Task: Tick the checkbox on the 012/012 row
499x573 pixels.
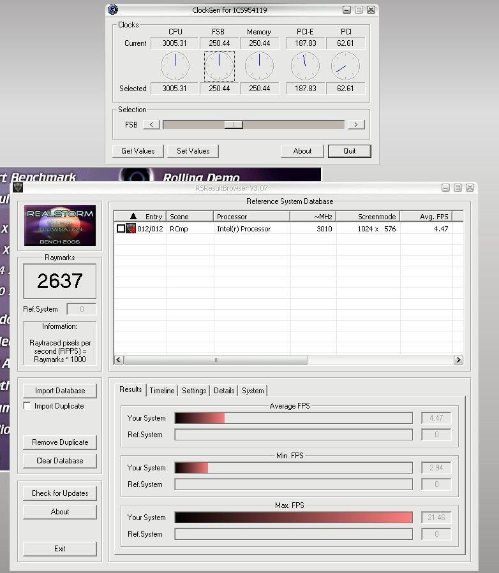Action: point(121,228)
